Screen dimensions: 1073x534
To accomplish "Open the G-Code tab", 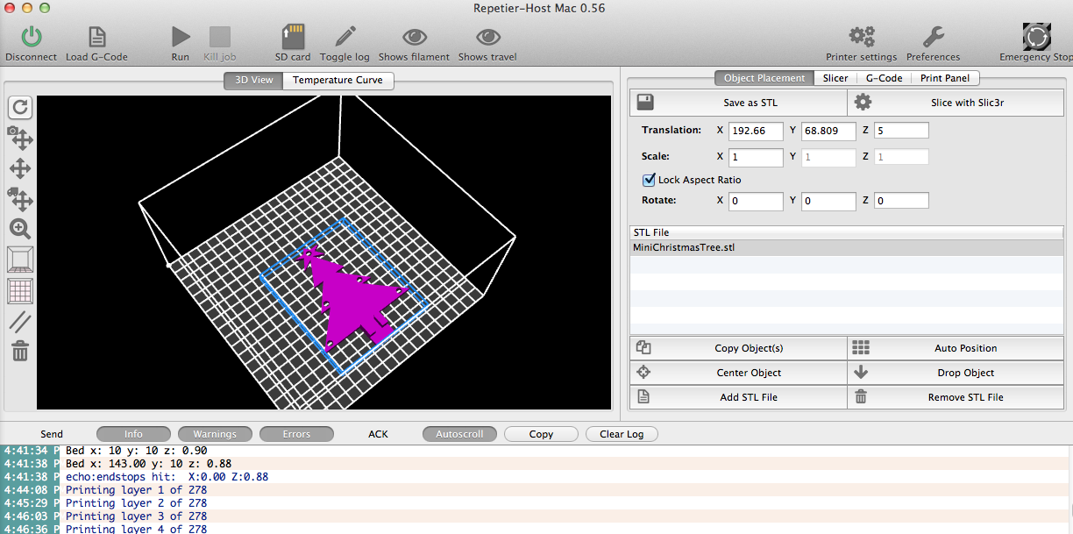I will (884, 78).
